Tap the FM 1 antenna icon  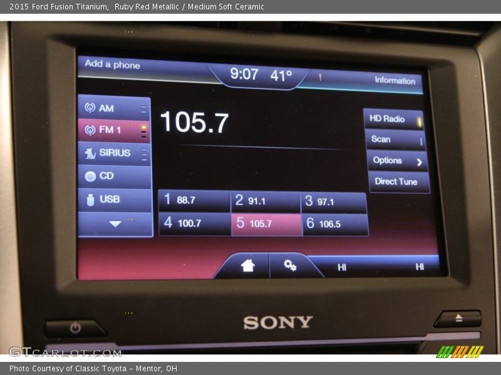point(90,130)
